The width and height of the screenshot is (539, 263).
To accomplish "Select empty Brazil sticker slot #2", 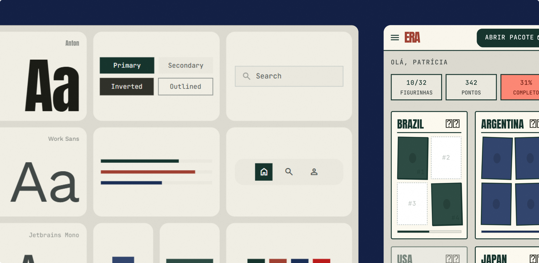I will pyautogui.click(x=446, y=158).
